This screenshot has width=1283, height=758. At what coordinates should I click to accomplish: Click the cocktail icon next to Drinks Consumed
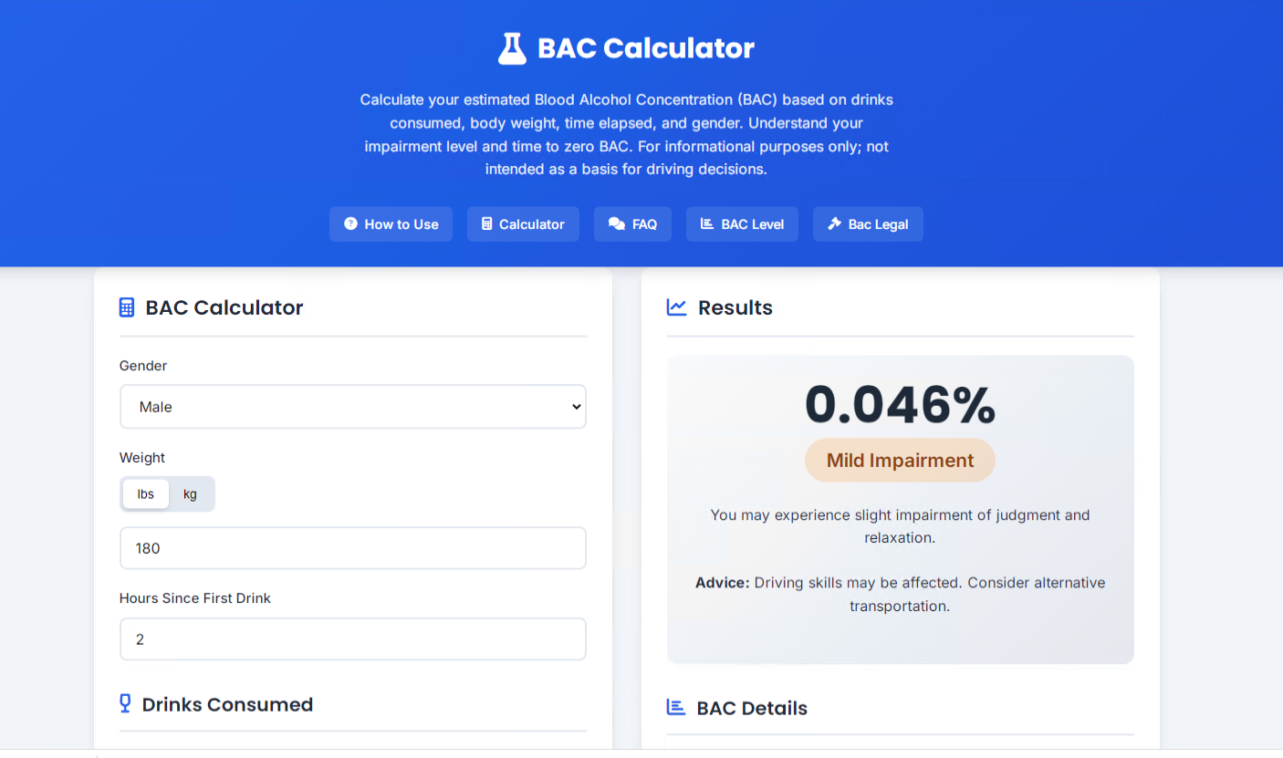click(x=124, y=703)
